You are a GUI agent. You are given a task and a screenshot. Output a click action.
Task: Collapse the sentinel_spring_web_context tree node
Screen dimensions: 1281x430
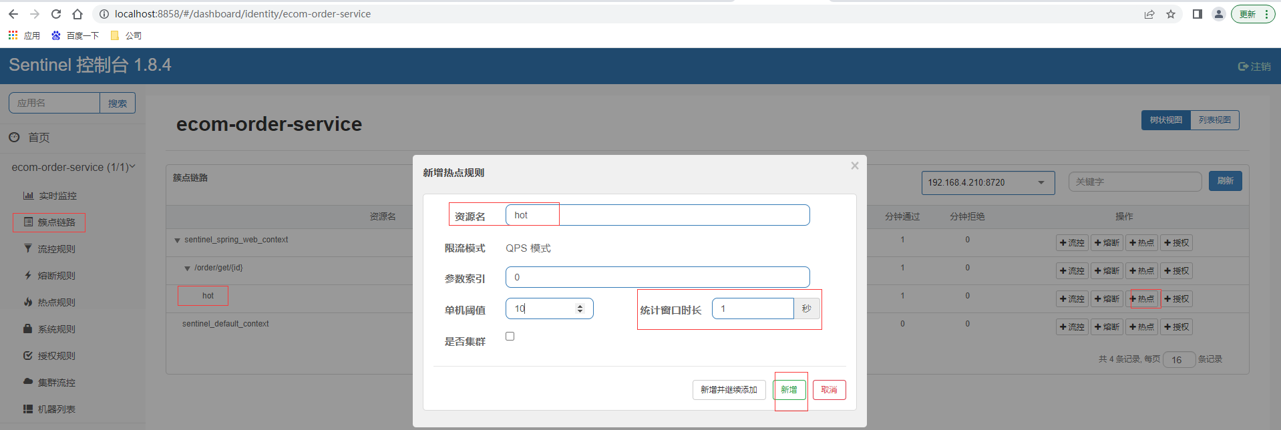(x=177, y=240)
